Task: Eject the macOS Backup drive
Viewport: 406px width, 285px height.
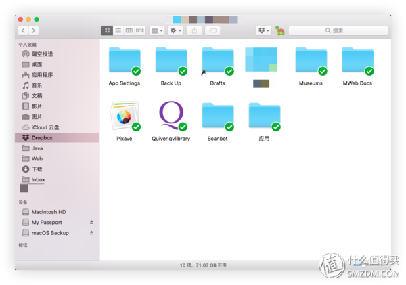Action: pyautogui.click(x=91, y=233)
